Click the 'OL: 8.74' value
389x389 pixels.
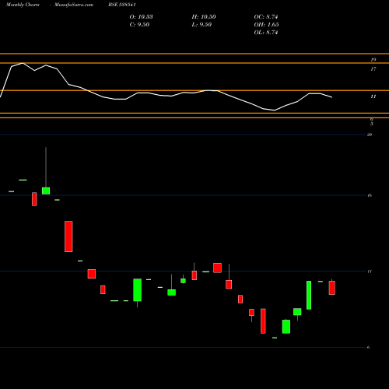point(266,33)
